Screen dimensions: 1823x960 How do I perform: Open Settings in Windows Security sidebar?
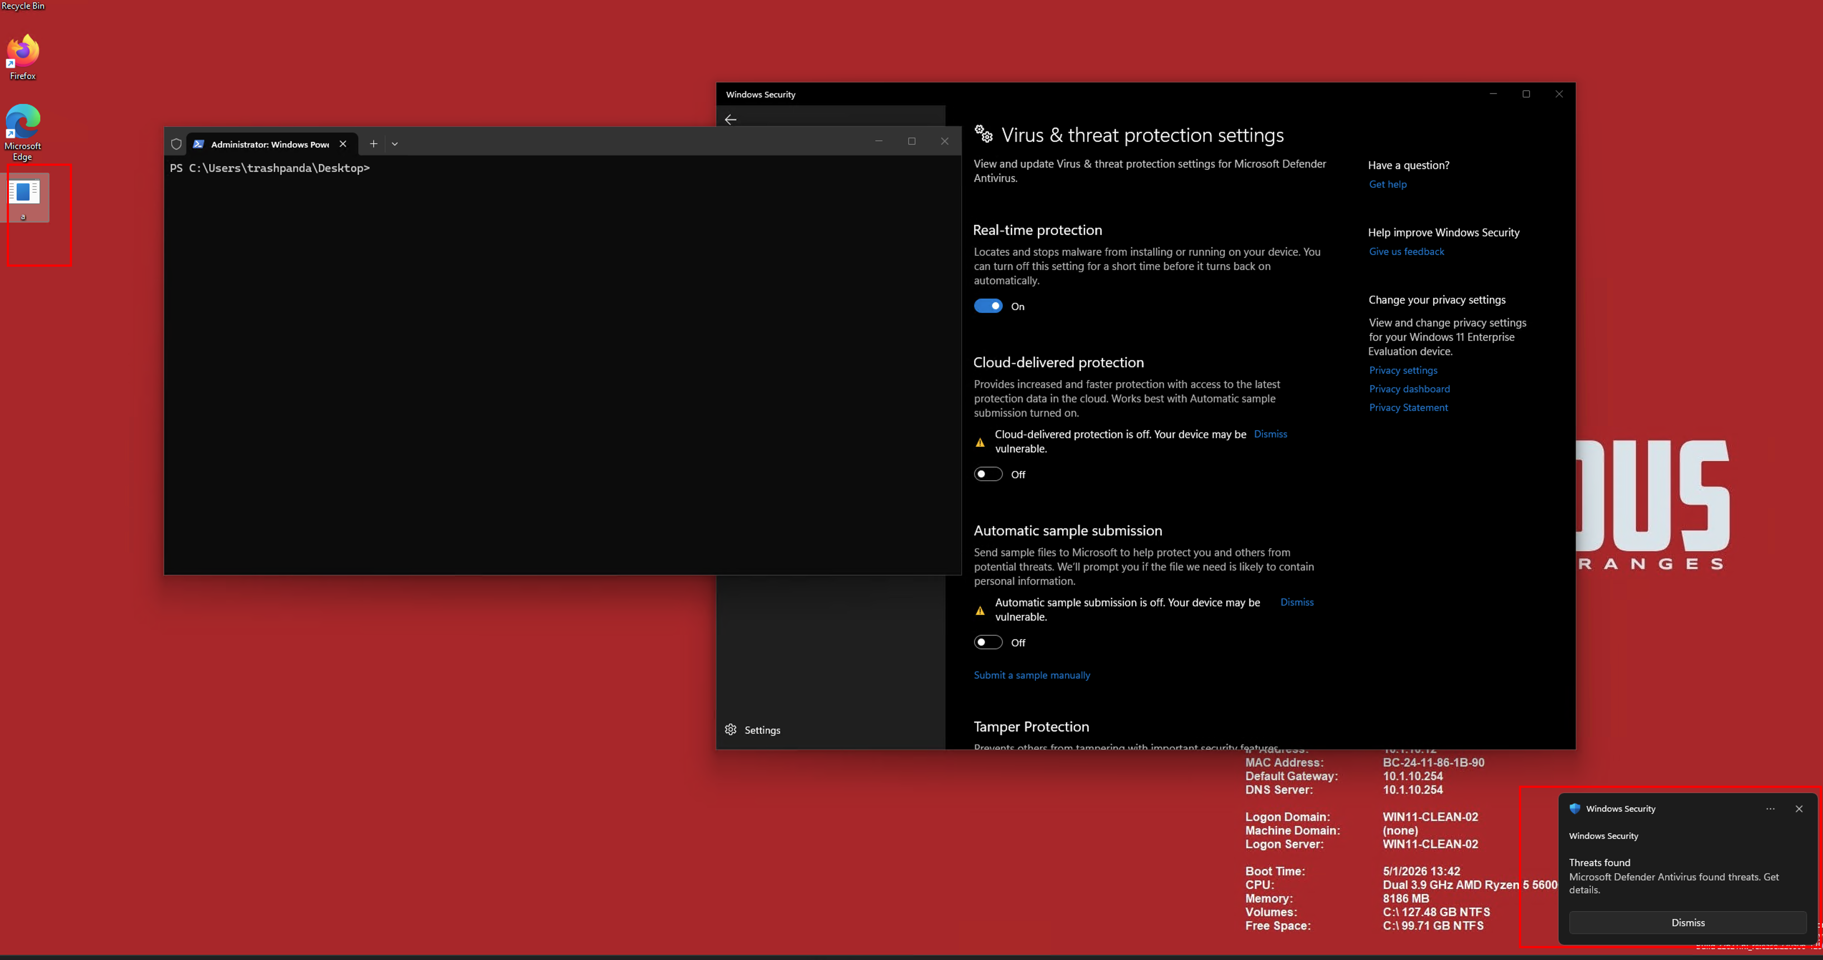tap(752, 729)
